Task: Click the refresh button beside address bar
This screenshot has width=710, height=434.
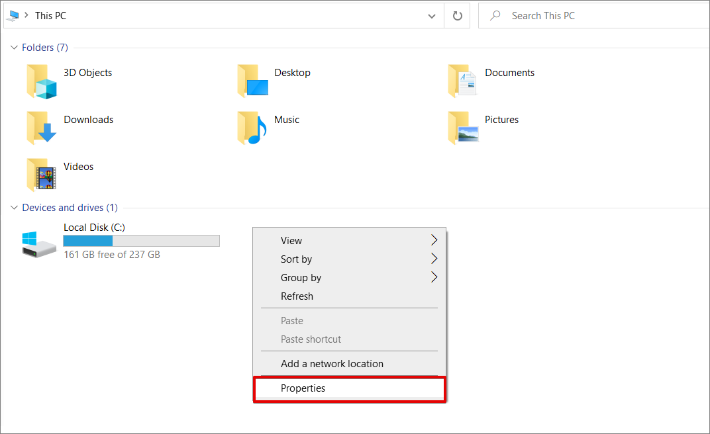Action: pos(457,16)
